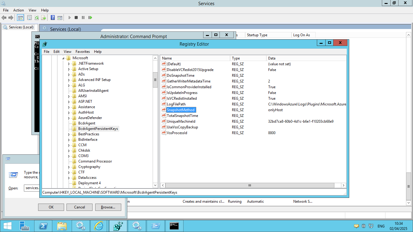Expand the DataAccess registry key
The width and height of the screenshot is (413, 232).
point(69,178)
